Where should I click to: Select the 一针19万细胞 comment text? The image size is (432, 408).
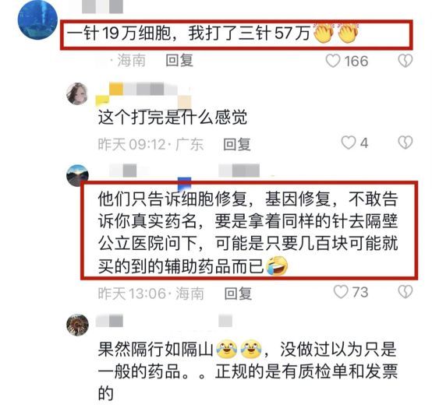(x=212, y=33)
